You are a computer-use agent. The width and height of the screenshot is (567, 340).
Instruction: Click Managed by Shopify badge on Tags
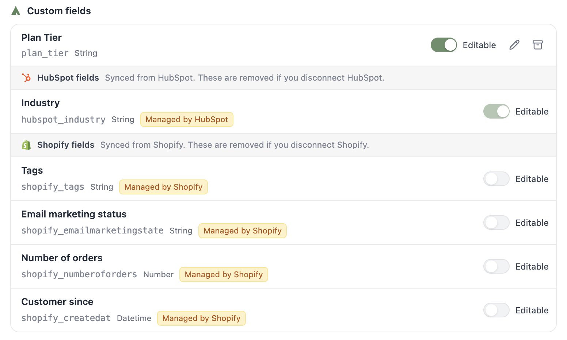click(x=163, y=187)
